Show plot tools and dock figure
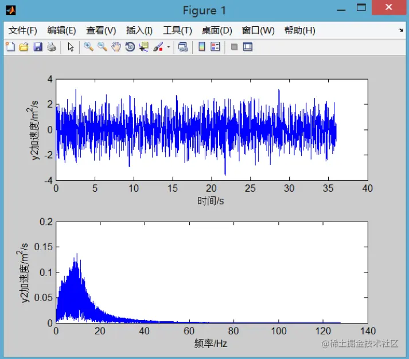The image size is (409, 359). [x=248, y=47]
